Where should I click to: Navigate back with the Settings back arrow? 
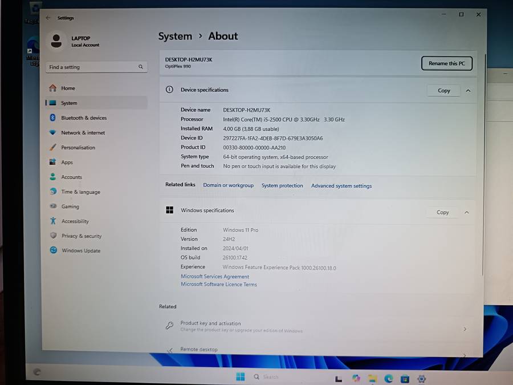(48, 18)
